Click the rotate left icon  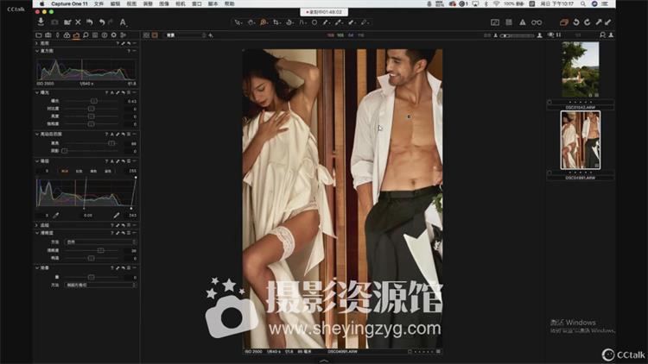coord(575,22)
